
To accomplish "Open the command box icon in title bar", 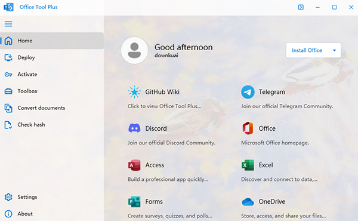I will [301, 7].
